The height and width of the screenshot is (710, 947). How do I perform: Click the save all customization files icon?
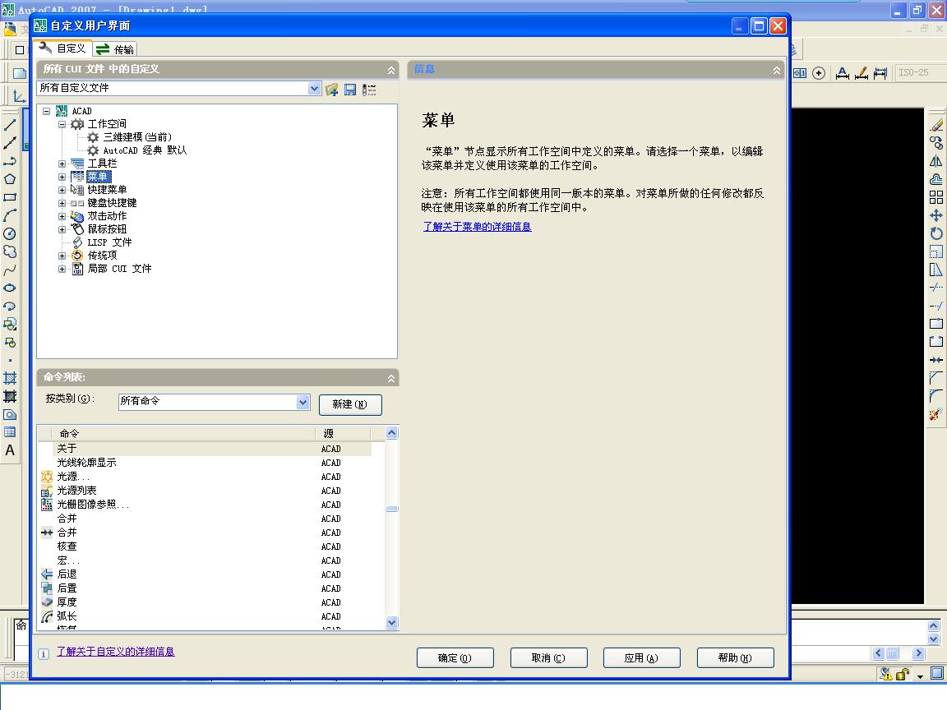pyautogui.click(x=350, y=90)
